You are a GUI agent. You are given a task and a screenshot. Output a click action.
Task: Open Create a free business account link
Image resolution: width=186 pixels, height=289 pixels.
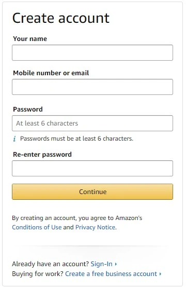(x=111, y=274)
